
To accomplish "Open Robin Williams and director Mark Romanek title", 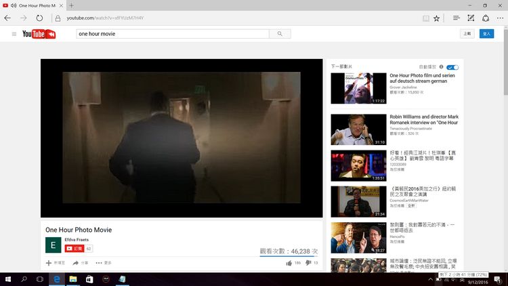I will (424, 119).
